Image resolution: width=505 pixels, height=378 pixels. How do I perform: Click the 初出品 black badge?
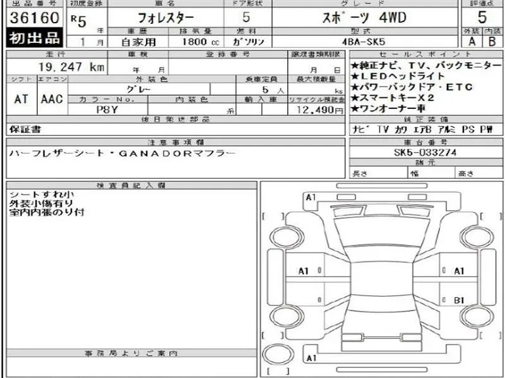pos(34,38)
